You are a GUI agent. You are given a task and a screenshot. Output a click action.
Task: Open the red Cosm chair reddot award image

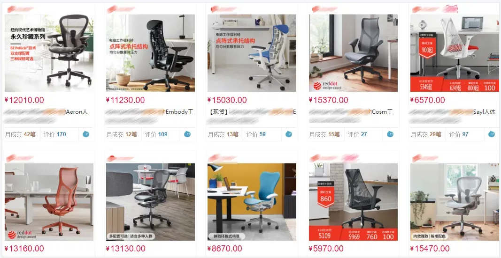(49, 202)
